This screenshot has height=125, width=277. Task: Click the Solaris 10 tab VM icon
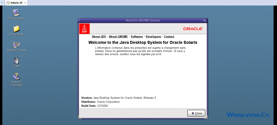pyautogui.click(x=8, y=3)
